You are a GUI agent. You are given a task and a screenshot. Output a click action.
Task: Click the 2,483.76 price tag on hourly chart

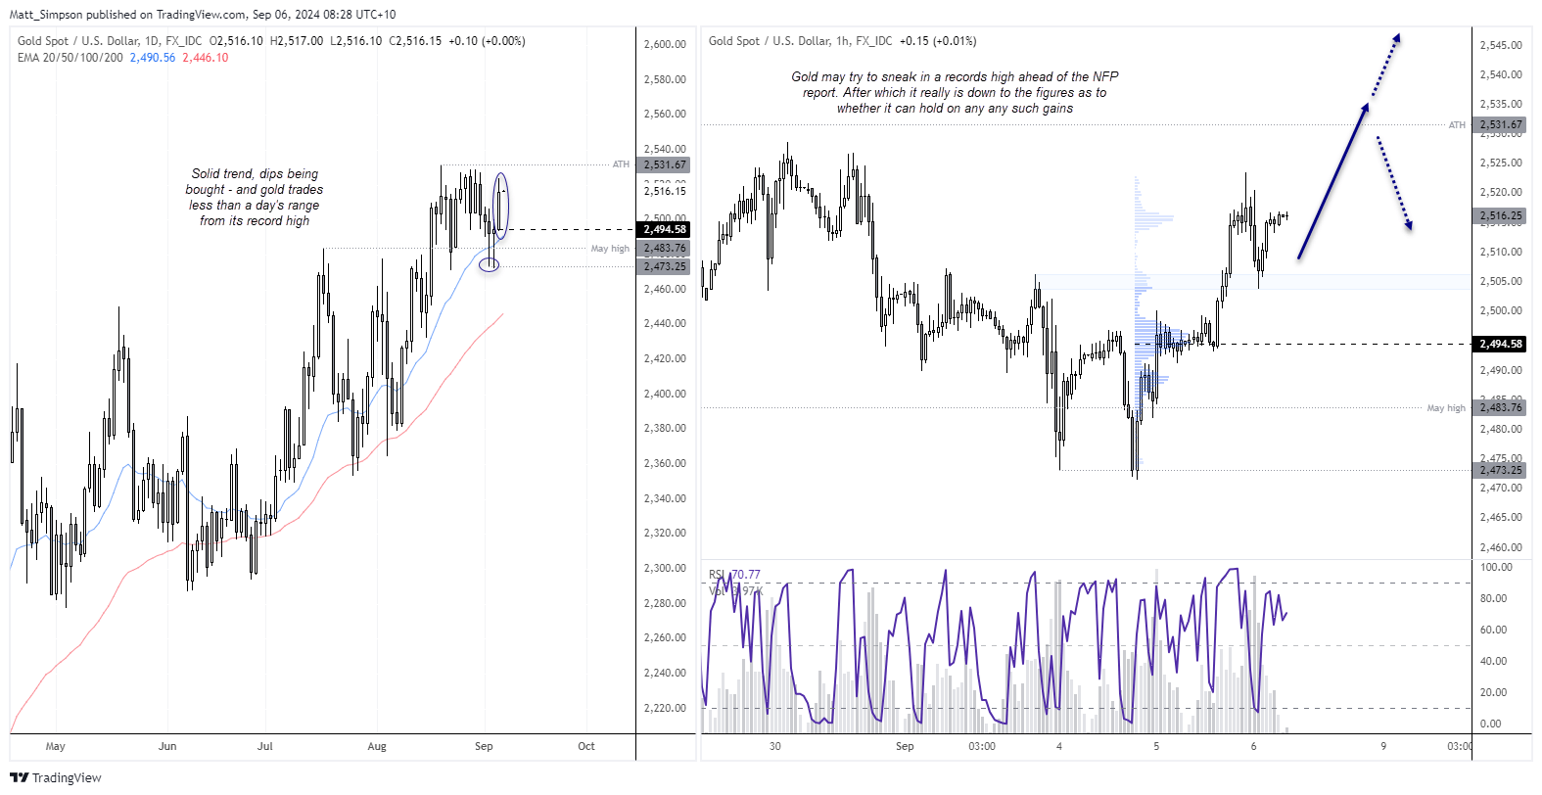[1500, 407]
